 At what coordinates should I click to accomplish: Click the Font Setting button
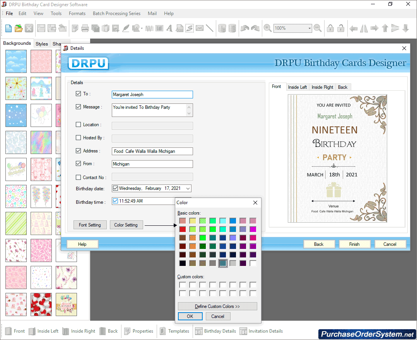90,225
